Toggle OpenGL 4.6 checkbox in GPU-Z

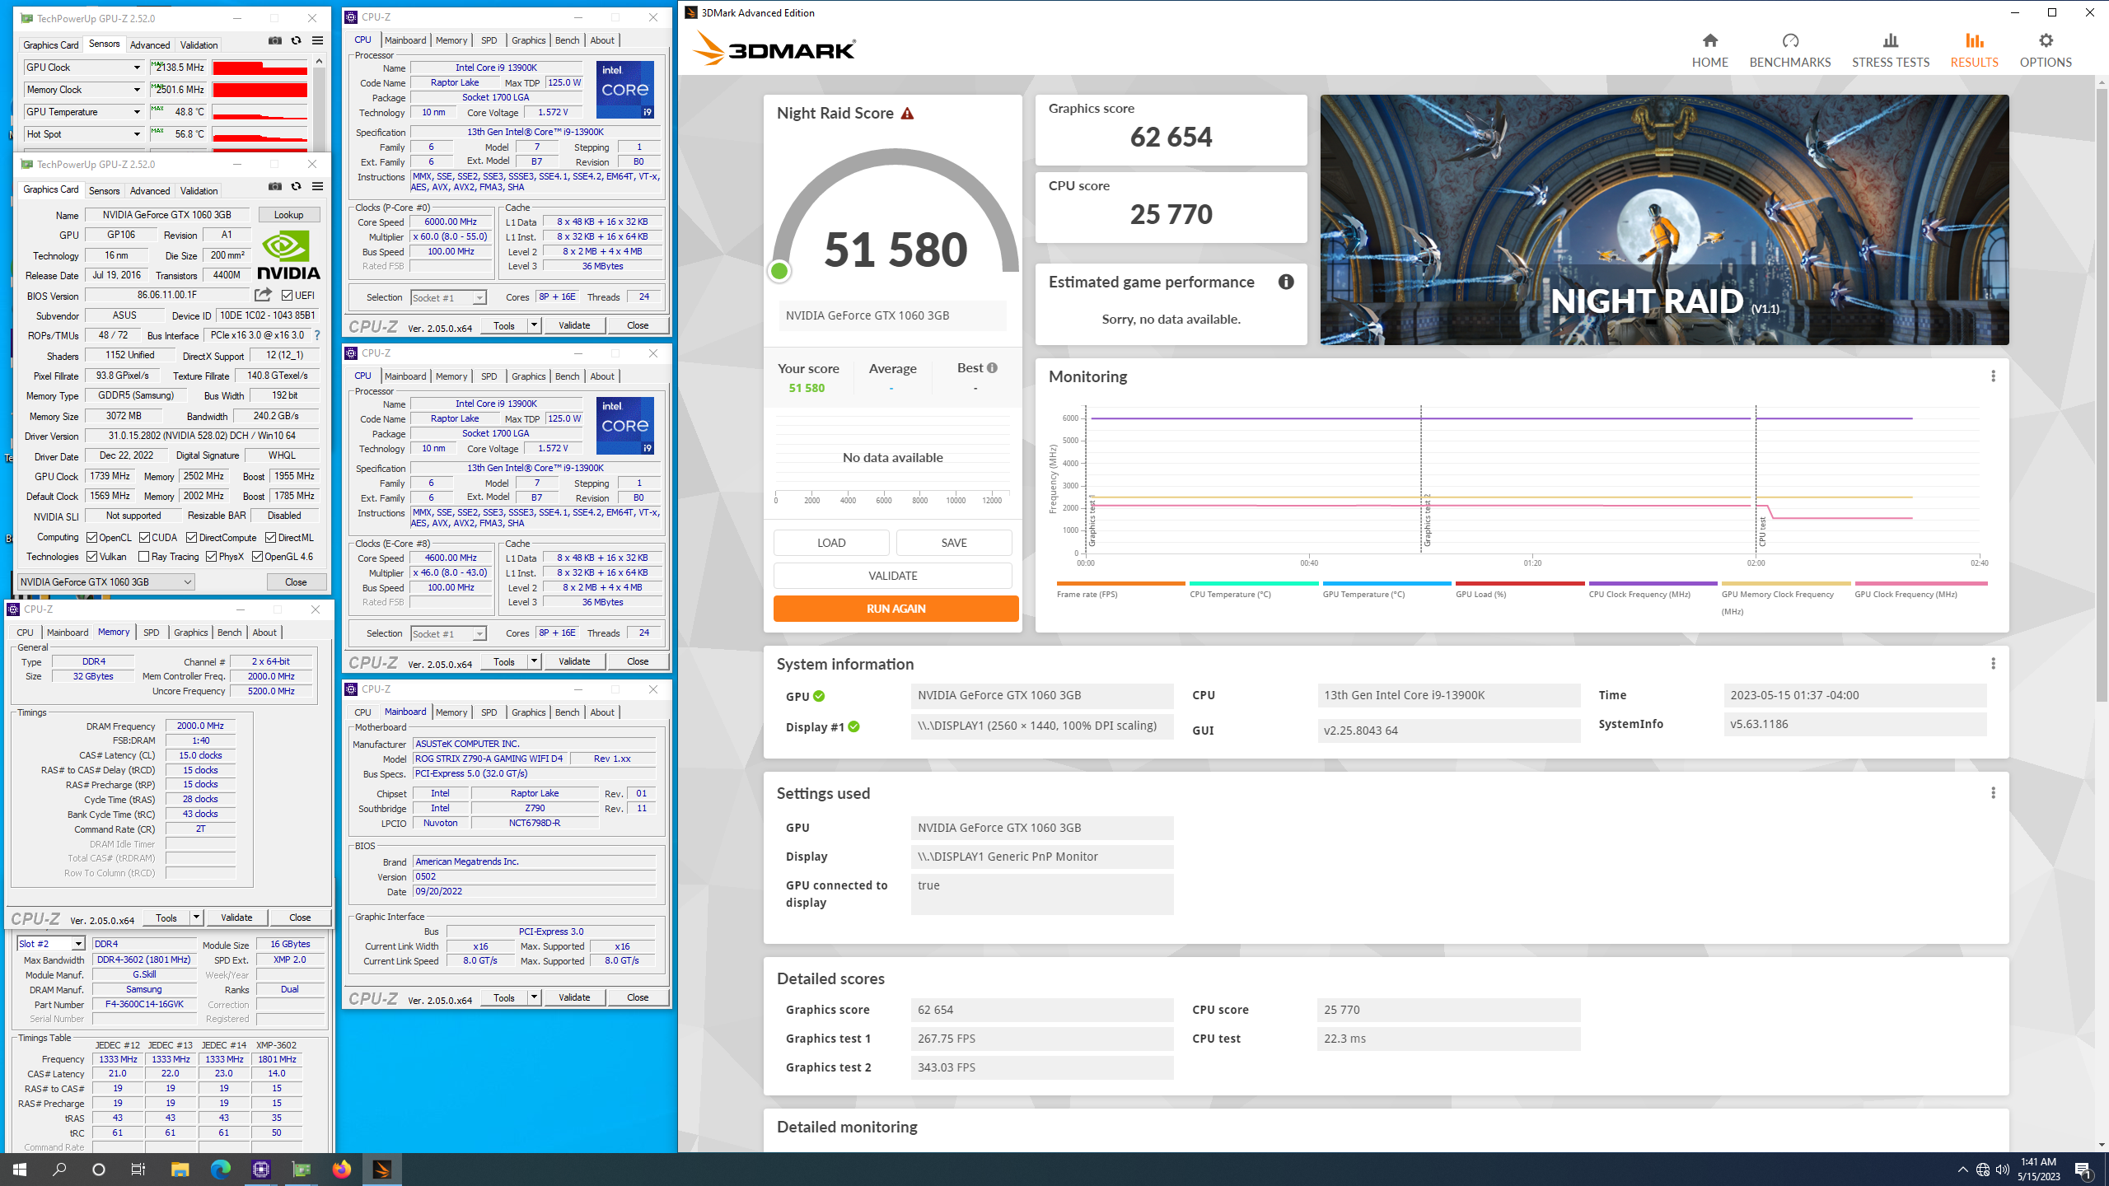click(x=257, y=557)
